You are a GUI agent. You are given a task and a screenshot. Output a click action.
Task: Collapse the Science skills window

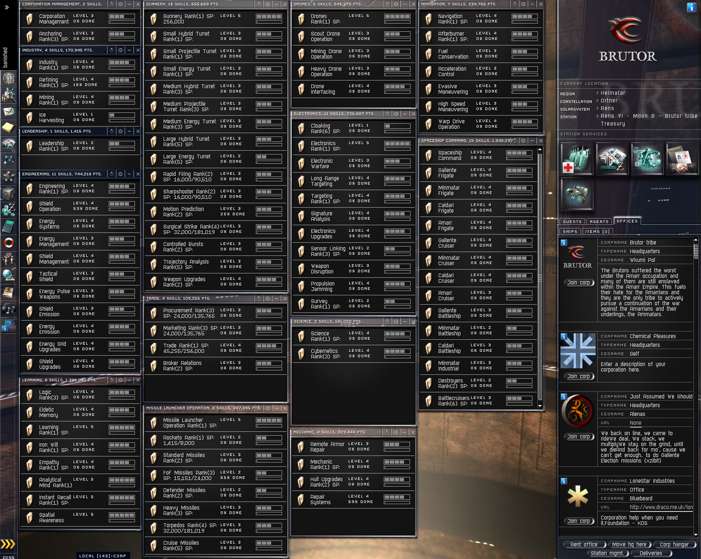405,322
